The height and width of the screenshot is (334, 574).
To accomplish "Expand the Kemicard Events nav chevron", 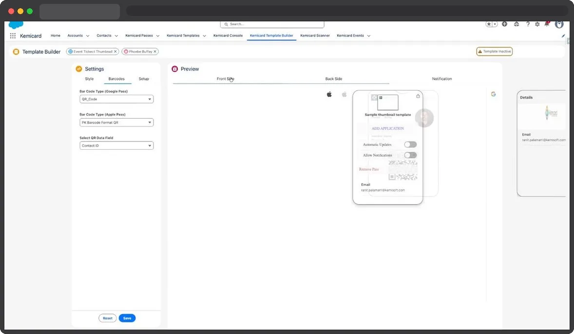I will (x=369, y=36).
